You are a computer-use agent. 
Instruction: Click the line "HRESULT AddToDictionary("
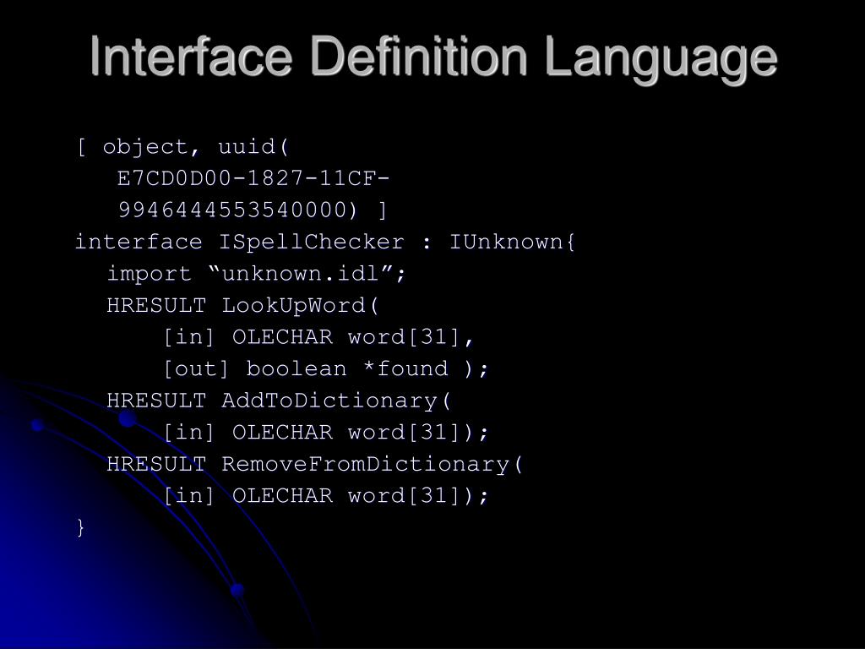tap(279, 401)
